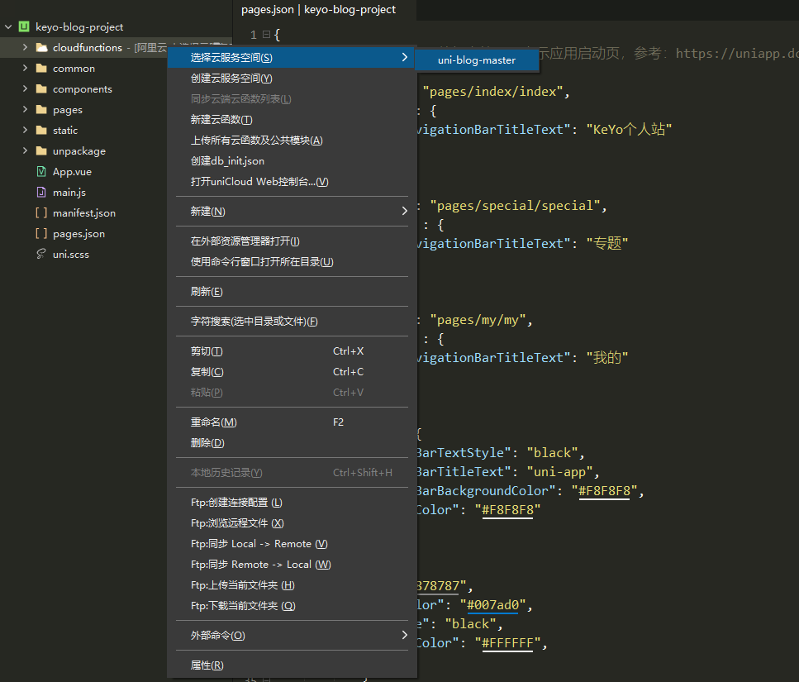
Task: Toggle code fold marker on line 1
Action: pyautogui.click(x=266, y=35)
